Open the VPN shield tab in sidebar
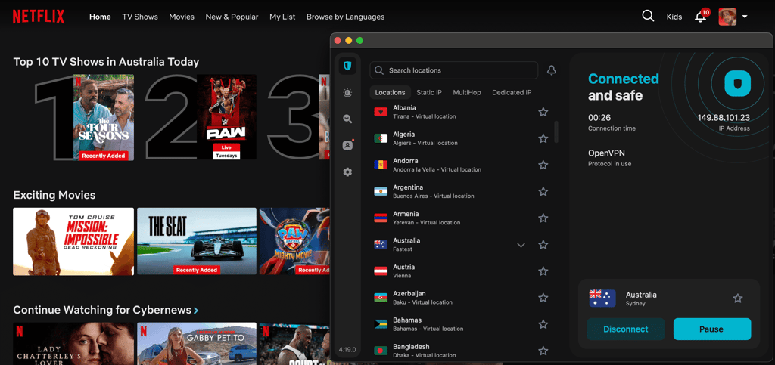Screen dimensions: 775x365 point(347,66)
